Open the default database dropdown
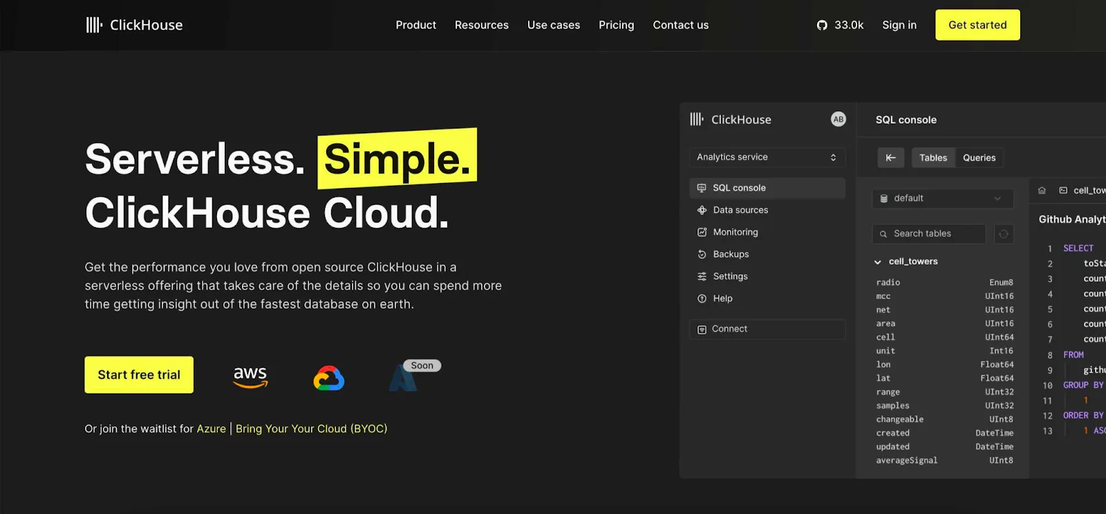Screen dimensions: 1106x514 (942, 198)
